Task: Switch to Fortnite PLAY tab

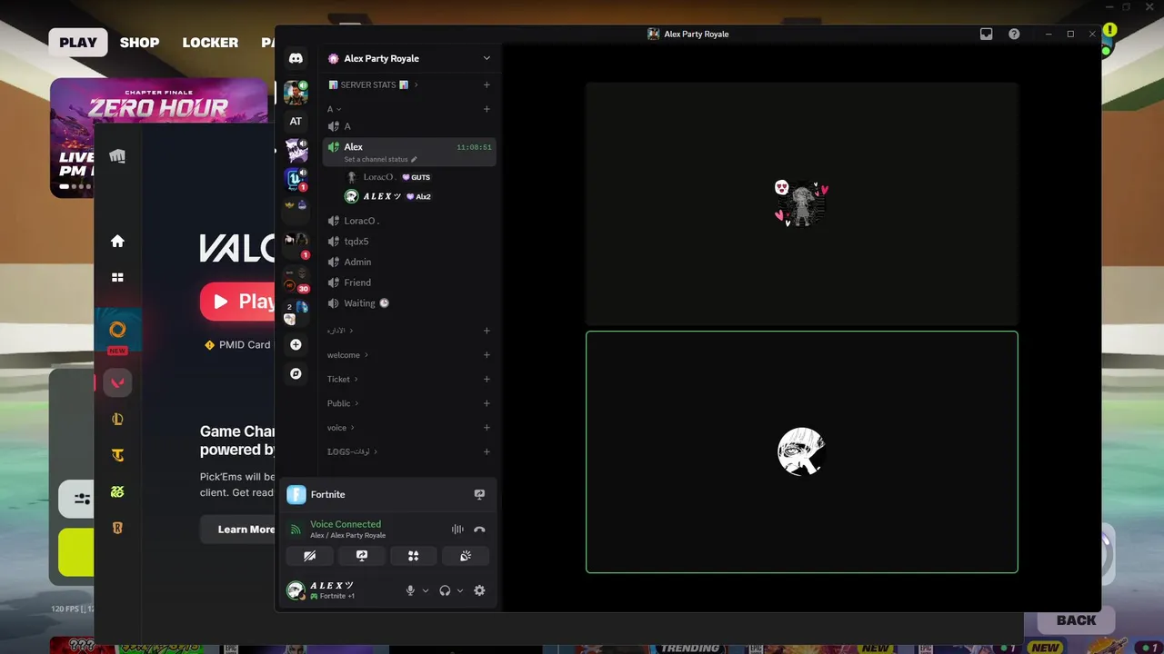Action: tap(78, 42)
